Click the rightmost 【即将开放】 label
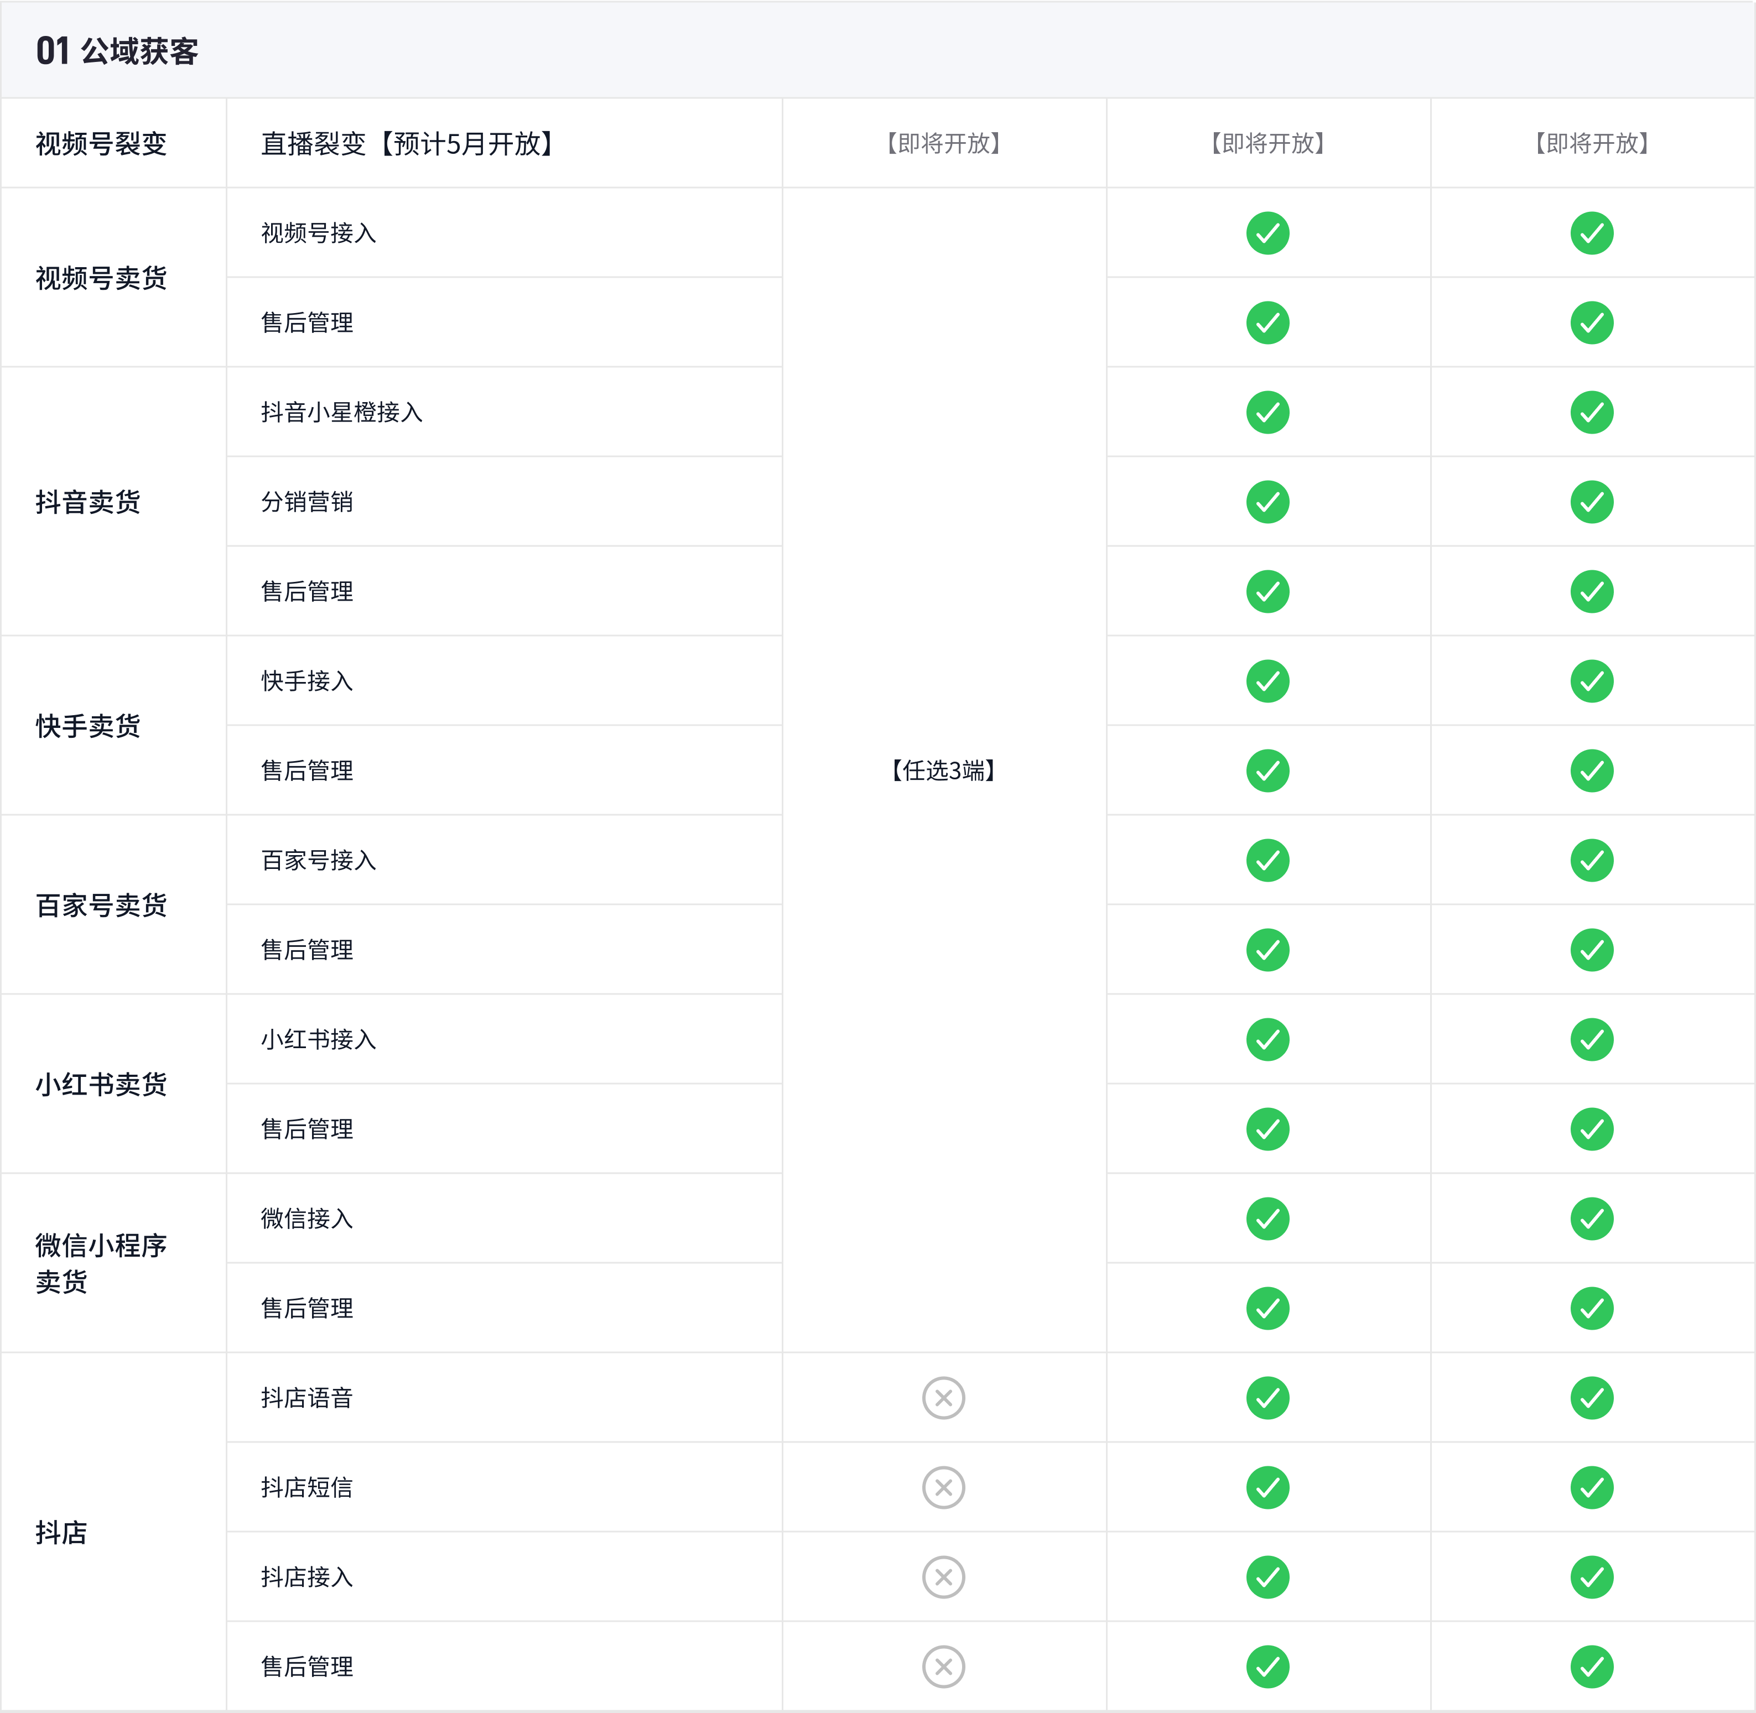This screenshot has height=1713, width=1756. click(x=1591, y=144)
